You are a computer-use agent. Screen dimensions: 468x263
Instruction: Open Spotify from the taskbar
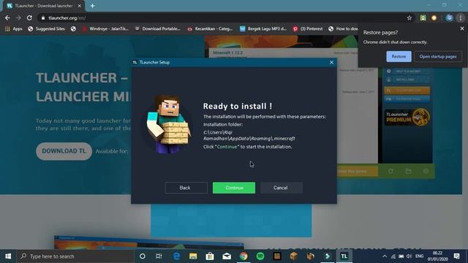click(x=260, y=256)
